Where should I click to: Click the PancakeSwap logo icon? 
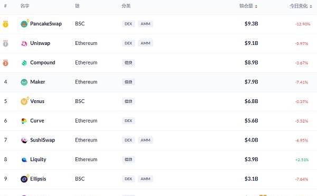click(x=24, y=24)
